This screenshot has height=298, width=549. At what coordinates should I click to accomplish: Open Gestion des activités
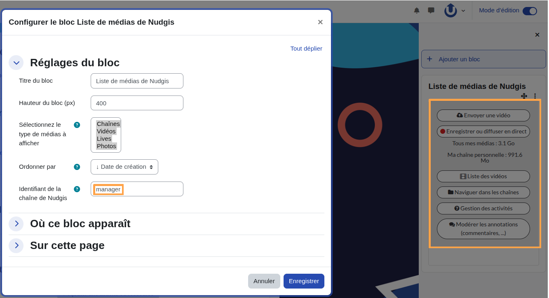483,208
